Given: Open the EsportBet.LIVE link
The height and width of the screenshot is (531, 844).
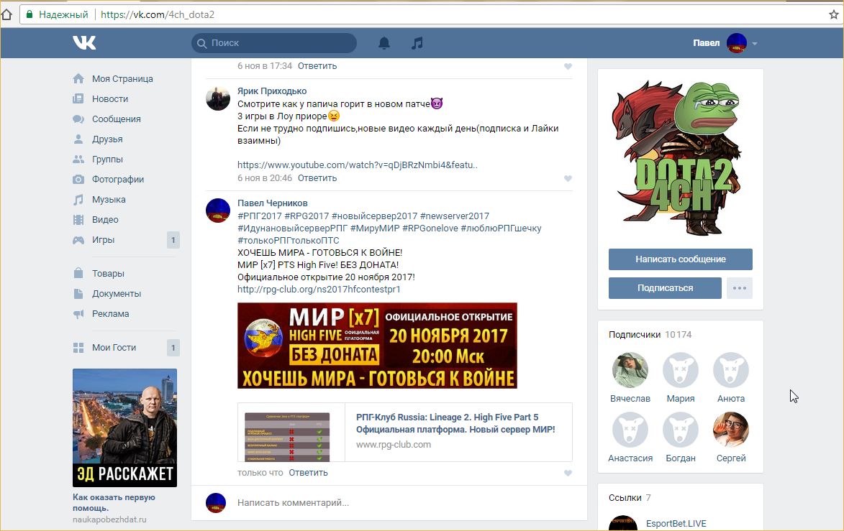Looking at the screenshot, I should click(676, 524).
